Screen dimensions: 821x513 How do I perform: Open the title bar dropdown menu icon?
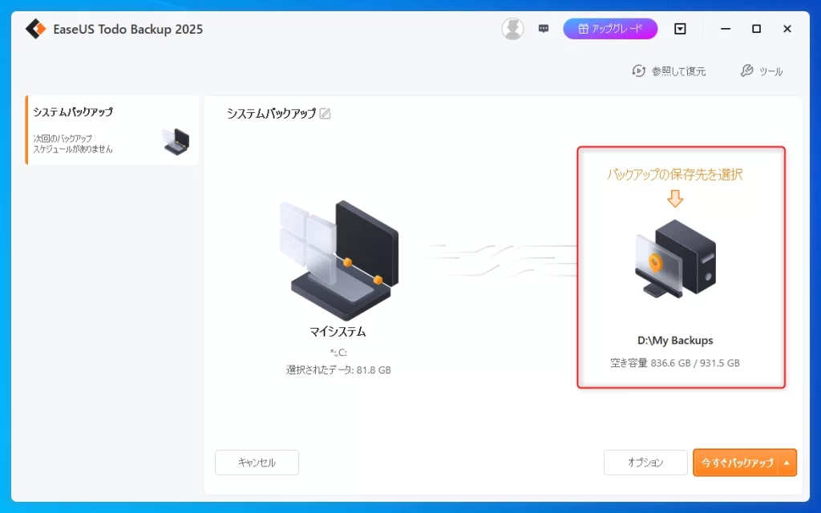[680, 29]
